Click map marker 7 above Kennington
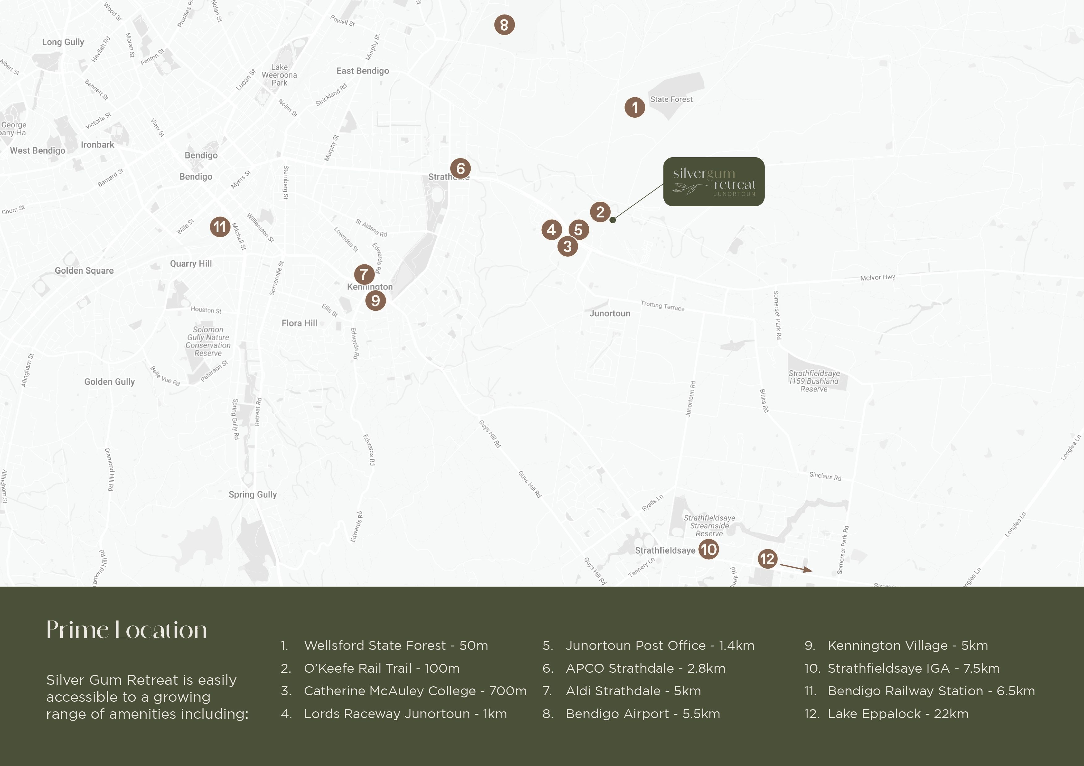This screenshot has height=766, width=1084. (364, 274)
